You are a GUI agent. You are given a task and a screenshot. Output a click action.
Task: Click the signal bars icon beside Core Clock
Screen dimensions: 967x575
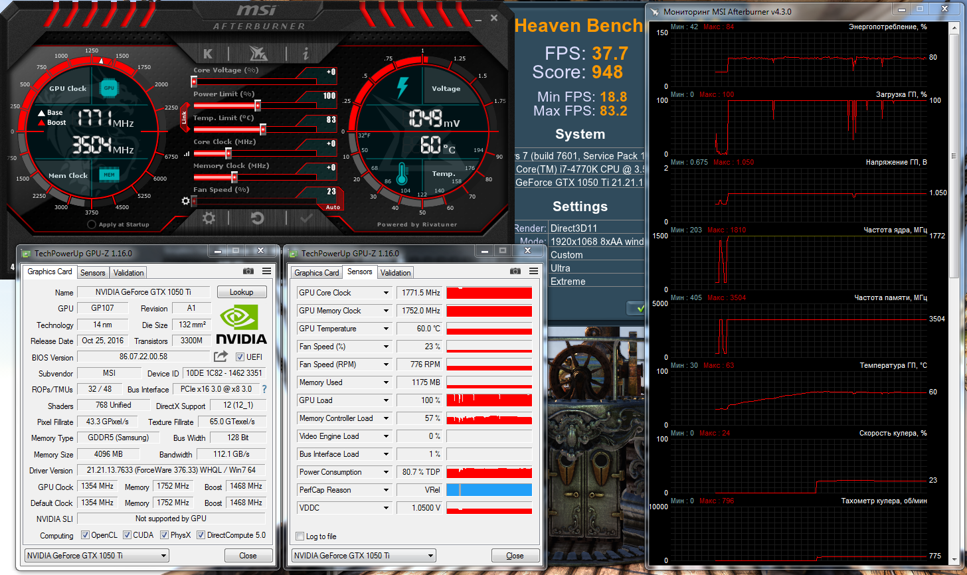coord(187,153)
